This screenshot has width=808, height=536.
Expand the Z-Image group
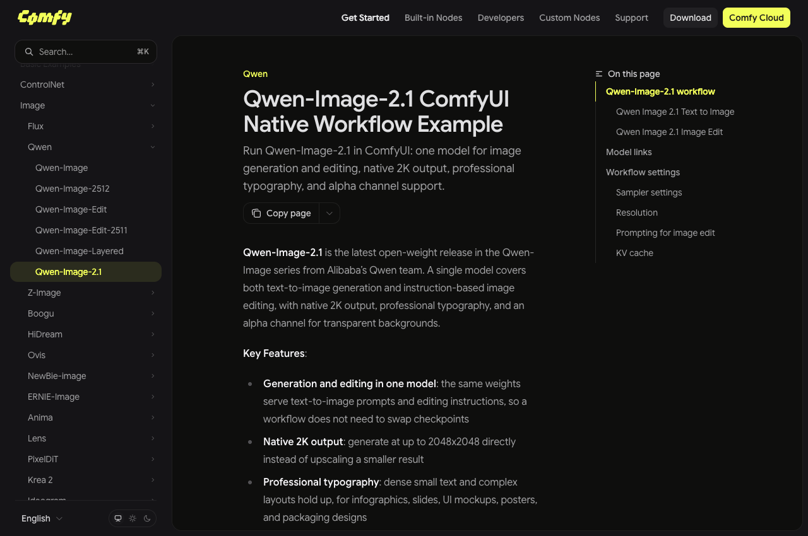click(x=86, y=293)
